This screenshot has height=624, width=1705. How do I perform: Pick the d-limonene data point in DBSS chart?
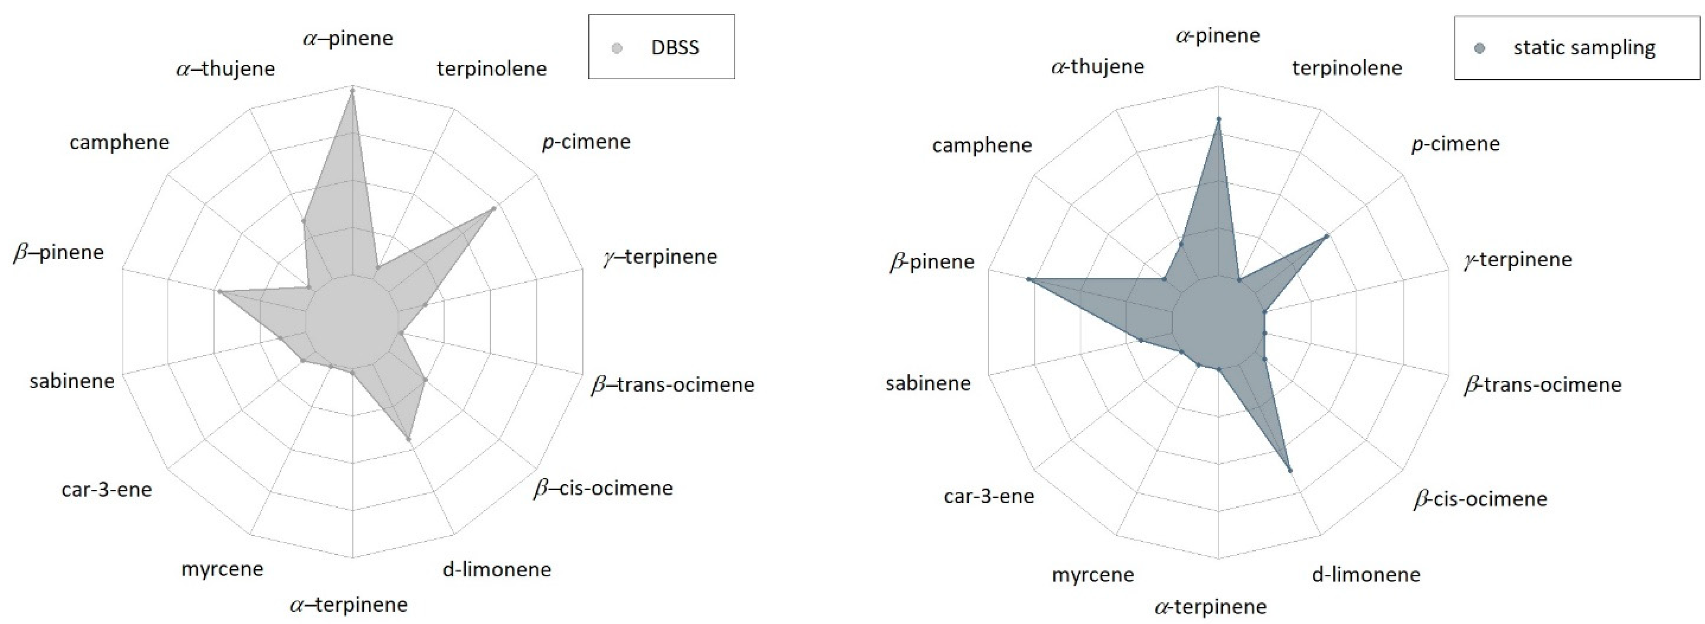point(408,439)
